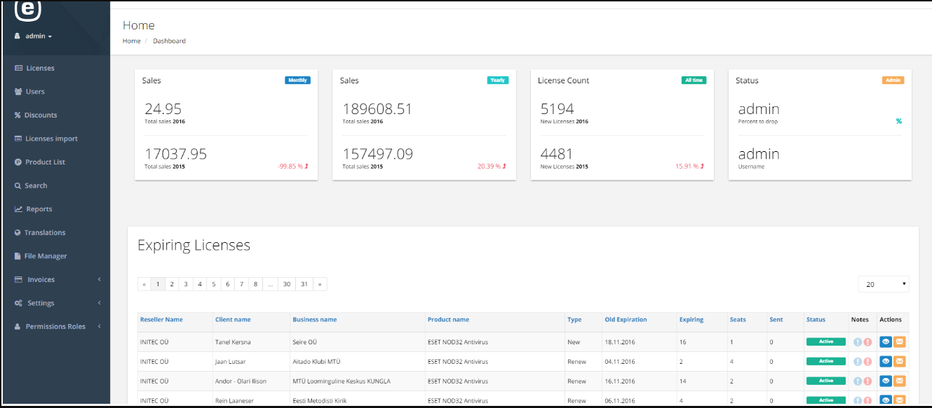Image resolution: width=932 pixels, height=408 pixels.
Task: Open Reports from the sidebar
Action: pos(33,209)
